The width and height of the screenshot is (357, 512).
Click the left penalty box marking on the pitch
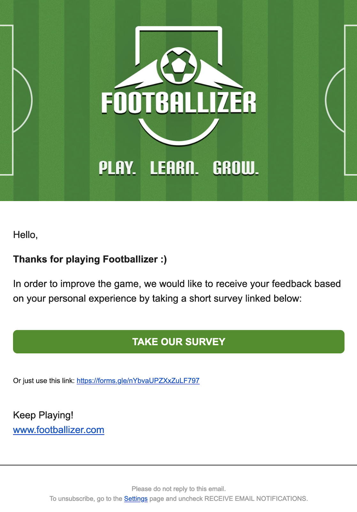pyautogui.click(x=6, y=100)
